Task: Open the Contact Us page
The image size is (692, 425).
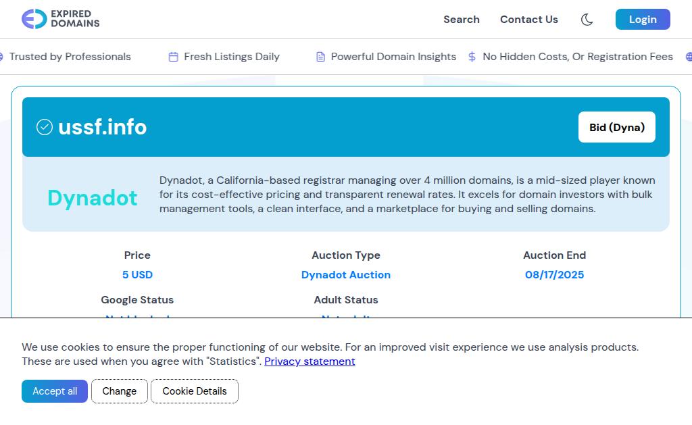Action: click(x=528, y=20)
